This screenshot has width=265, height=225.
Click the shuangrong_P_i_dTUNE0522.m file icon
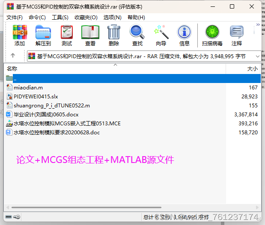pyautogui.click(x=9, y=105)
